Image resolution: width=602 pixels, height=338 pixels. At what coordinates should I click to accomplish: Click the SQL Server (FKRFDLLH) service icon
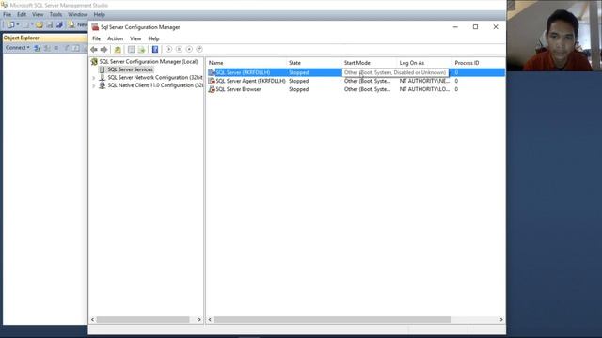(x=212, y=72)
